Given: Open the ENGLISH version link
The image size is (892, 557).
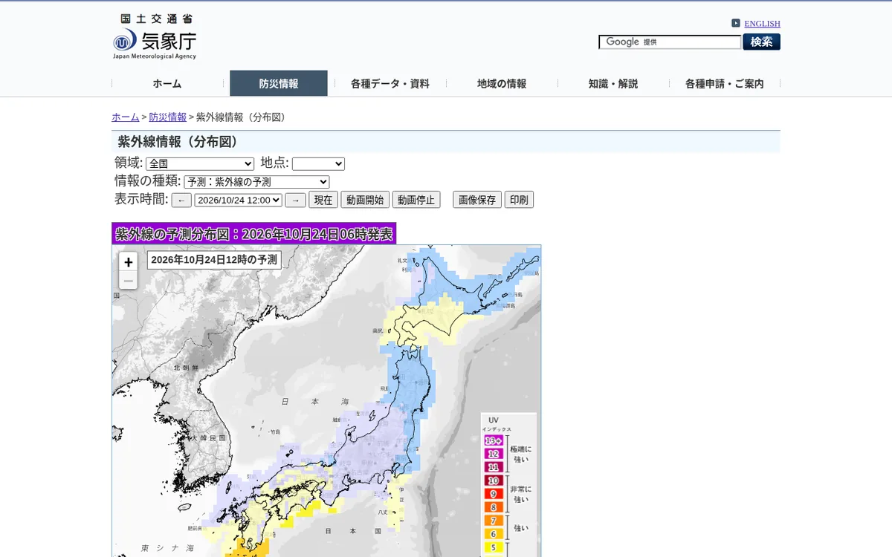Looking at the screenshot, I should [x=762, y=24].
